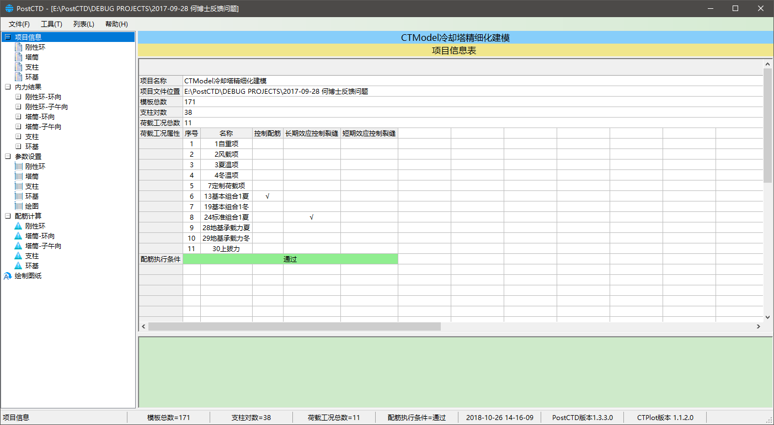The height and width of the screenshot is (425, 774).
Task: Click the triangle icon for 塔筒-环向 under 配筋计算
Action: click(18, 236)
